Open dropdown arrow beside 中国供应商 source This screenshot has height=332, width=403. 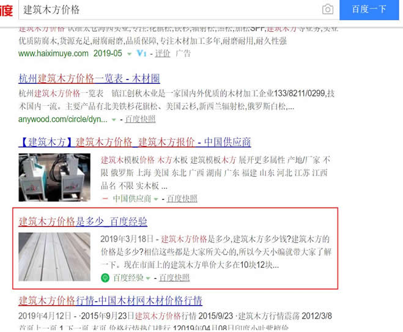pos(157,199)
